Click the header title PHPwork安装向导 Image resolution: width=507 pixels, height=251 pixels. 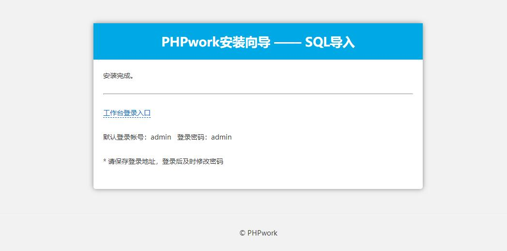pyautogui.click(x=215, y=42)
